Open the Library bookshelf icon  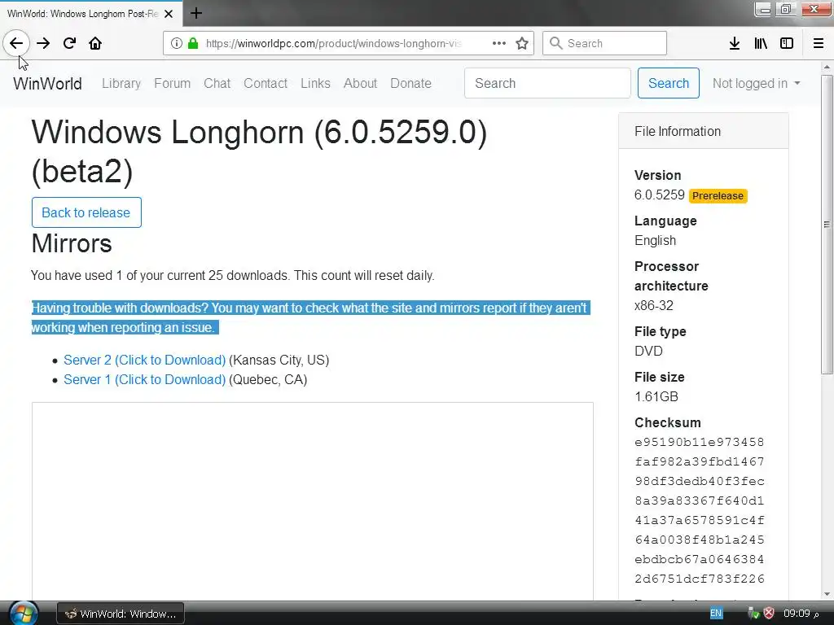761,43
